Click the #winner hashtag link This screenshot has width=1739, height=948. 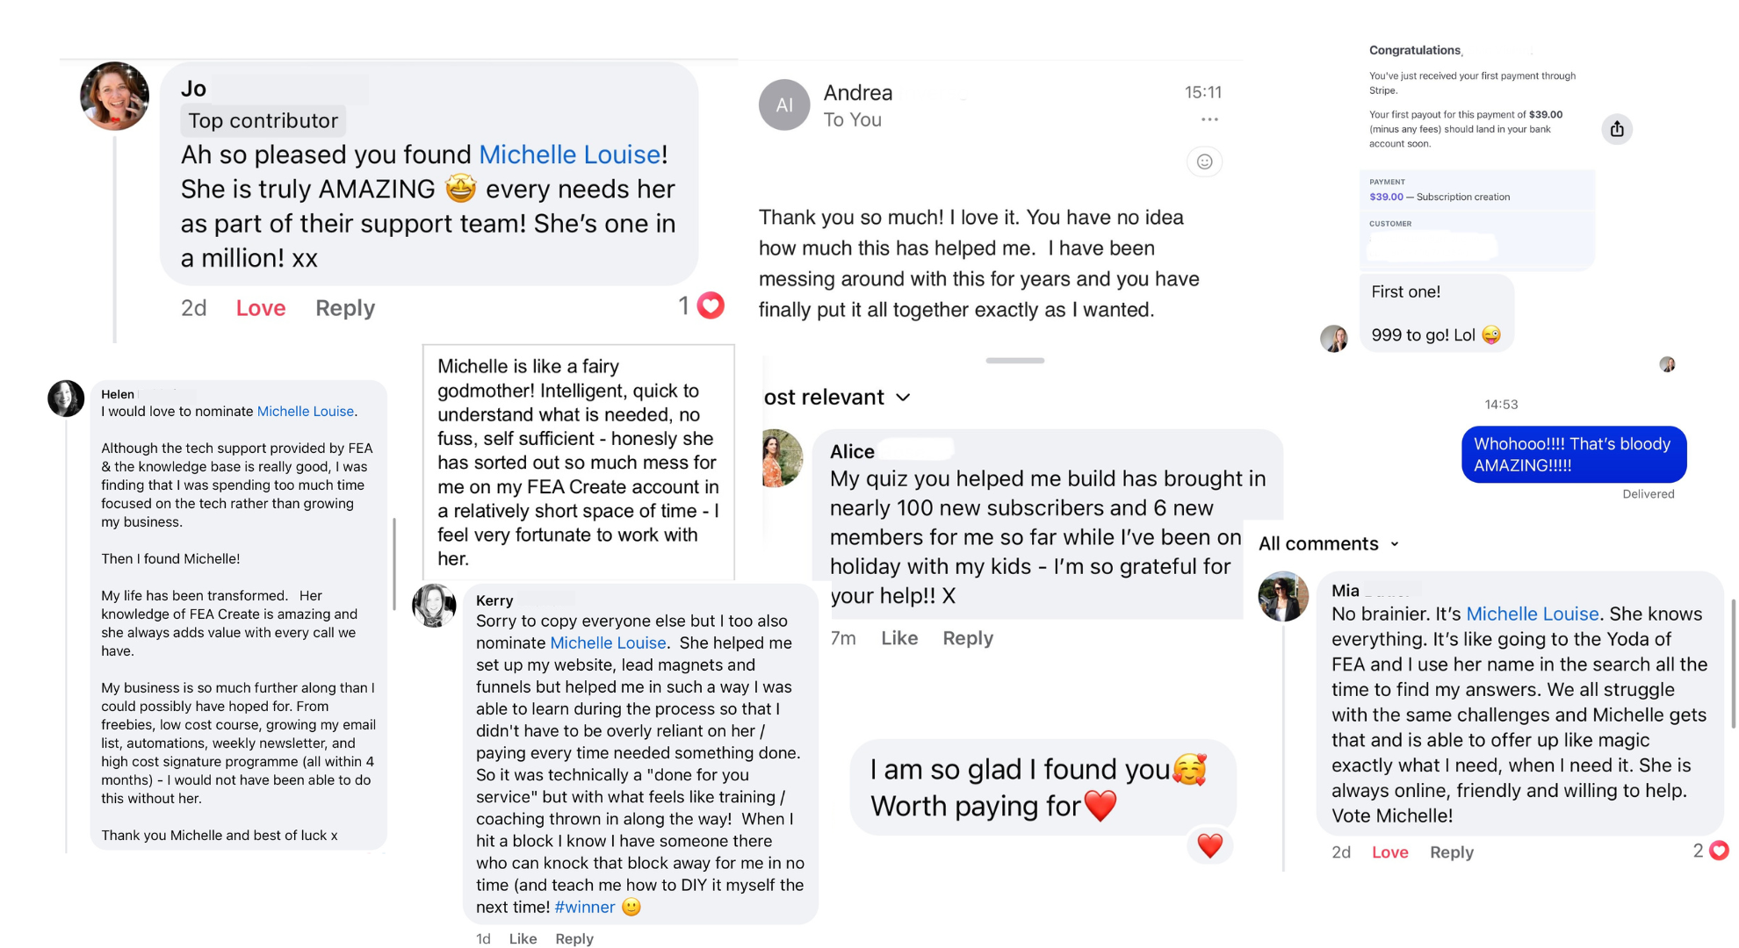(x=584, y=908)
